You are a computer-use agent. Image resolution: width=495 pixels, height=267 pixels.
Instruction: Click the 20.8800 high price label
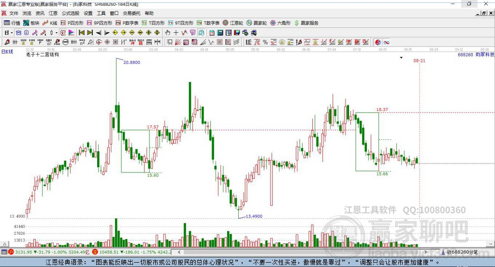click(131, 62)
